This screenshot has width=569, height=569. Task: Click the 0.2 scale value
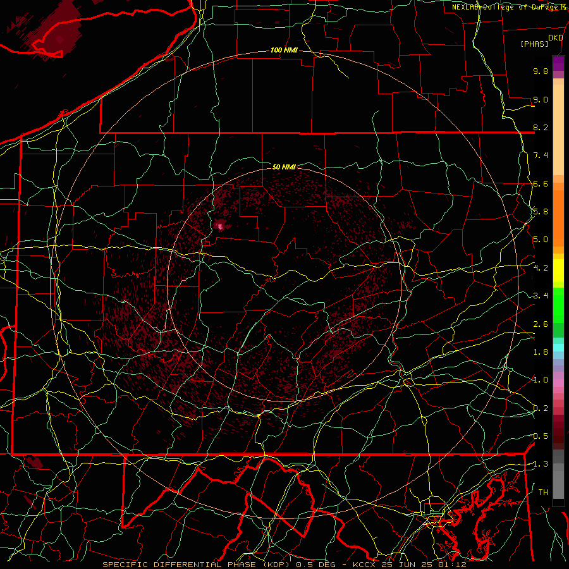point(541,408)
